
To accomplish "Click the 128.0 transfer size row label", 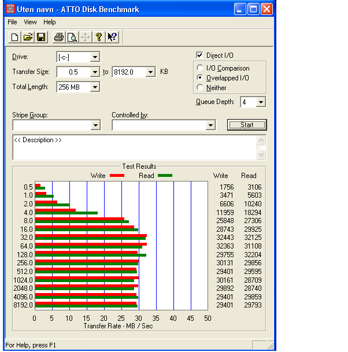I will click(25, 254).
